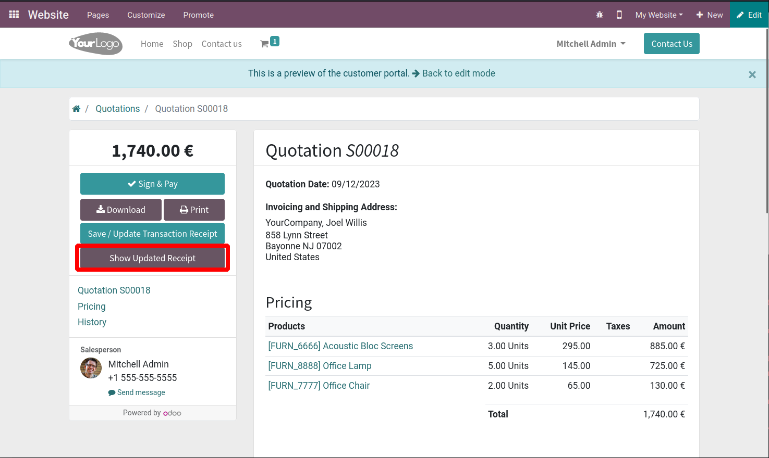Open the shopping cart icon
The height and width of the screenshot is (458, 769).
(x=265, y=44)
